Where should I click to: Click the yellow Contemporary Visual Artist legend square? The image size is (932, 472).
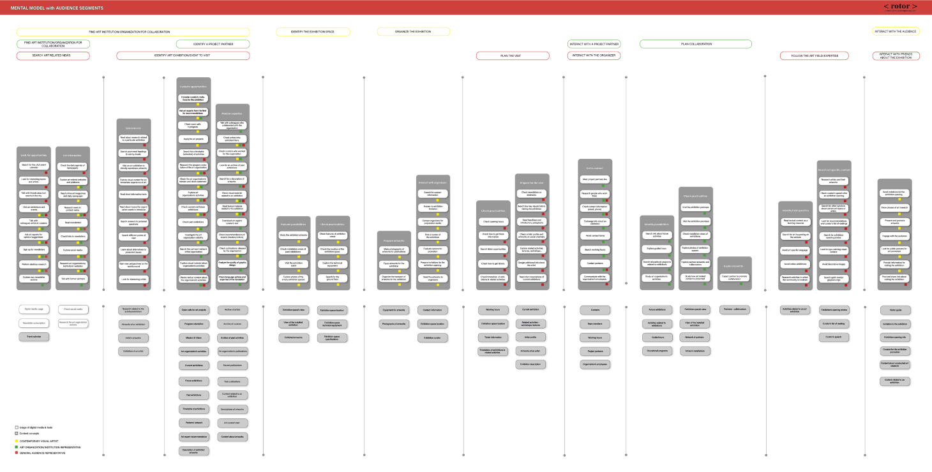click(17, 441)
